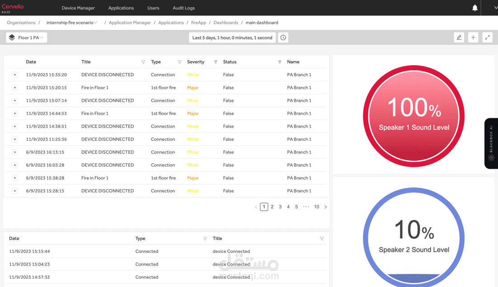The height and width of the screenshot is (287, 498).
Task: Filter alarms by Severity column
Action: (x=216, y=62)
